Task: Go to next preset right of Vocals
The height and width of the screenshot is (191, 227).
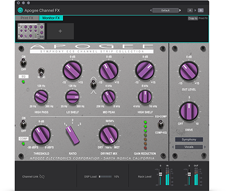Action: click(205, 147)
